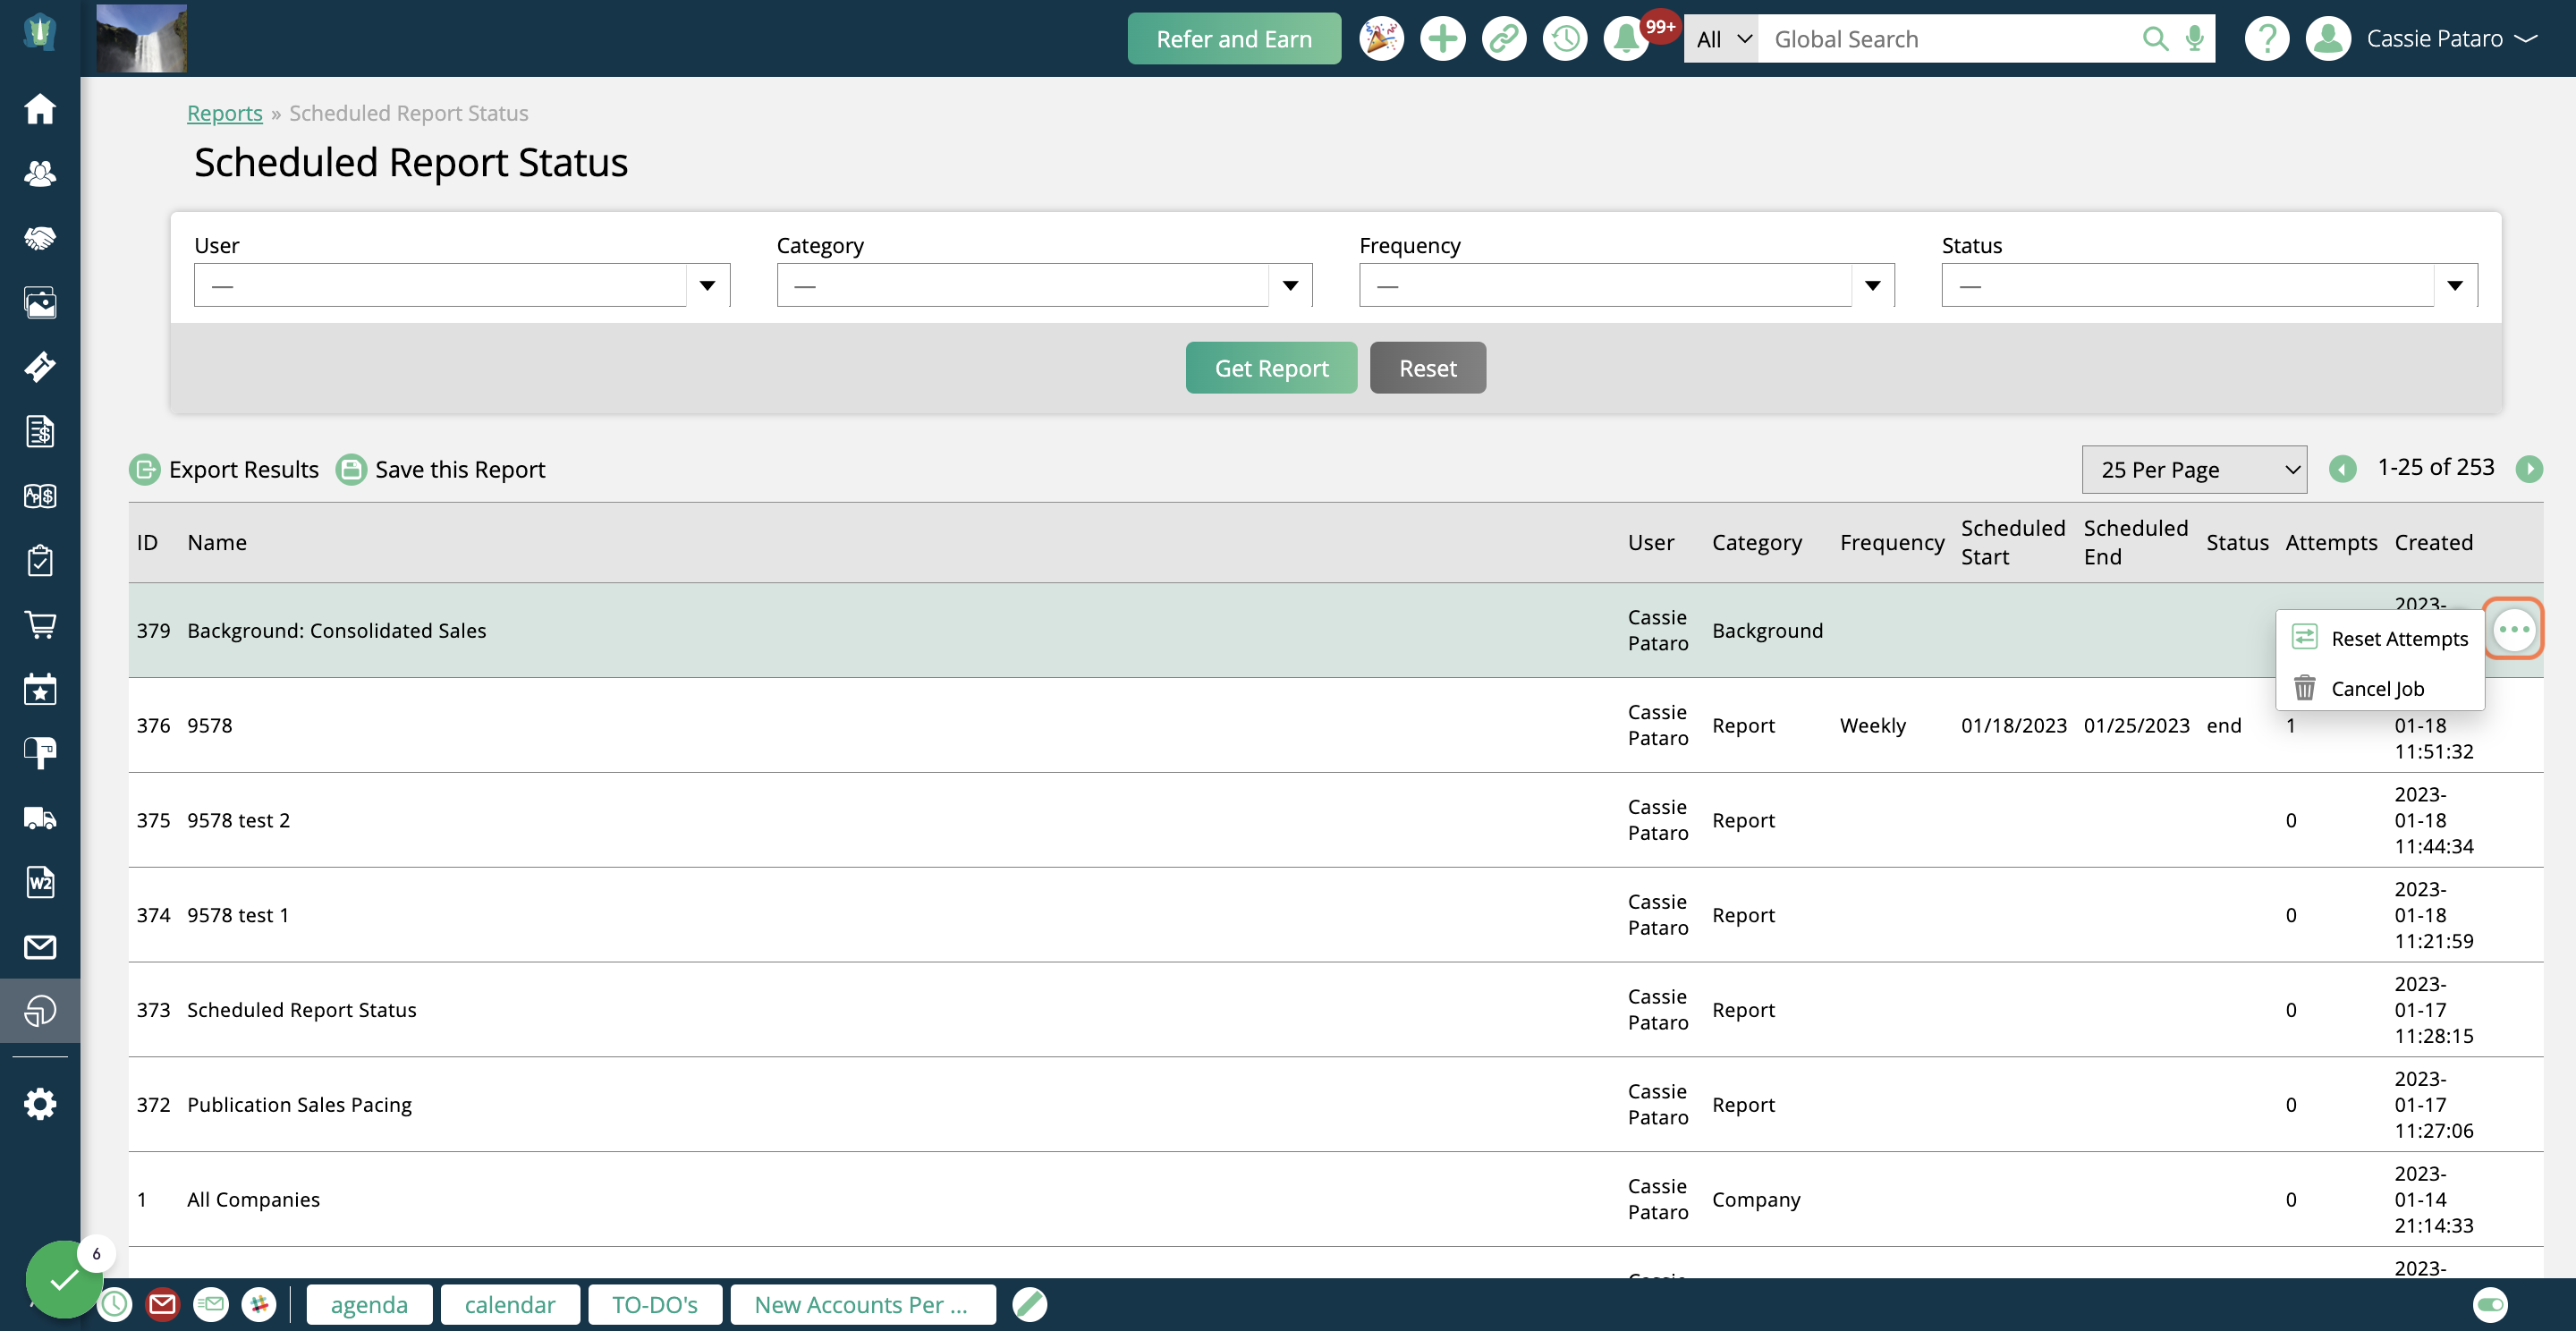This screenshot has height=1331, width=2576.
Task: Open the recent history clock icon
Action: point(1564,39)
